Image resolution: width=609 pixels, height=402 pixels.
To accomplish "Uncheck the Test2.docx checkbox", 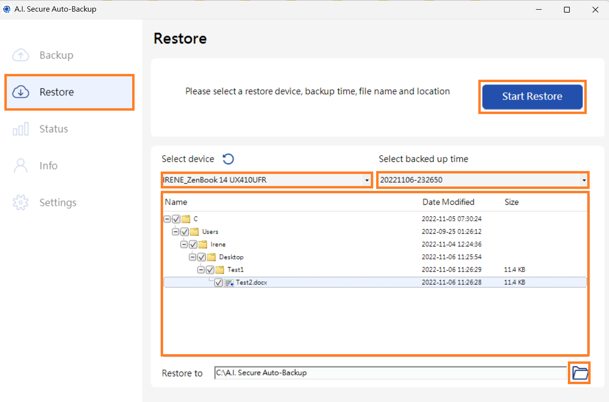I will (218, 282).
